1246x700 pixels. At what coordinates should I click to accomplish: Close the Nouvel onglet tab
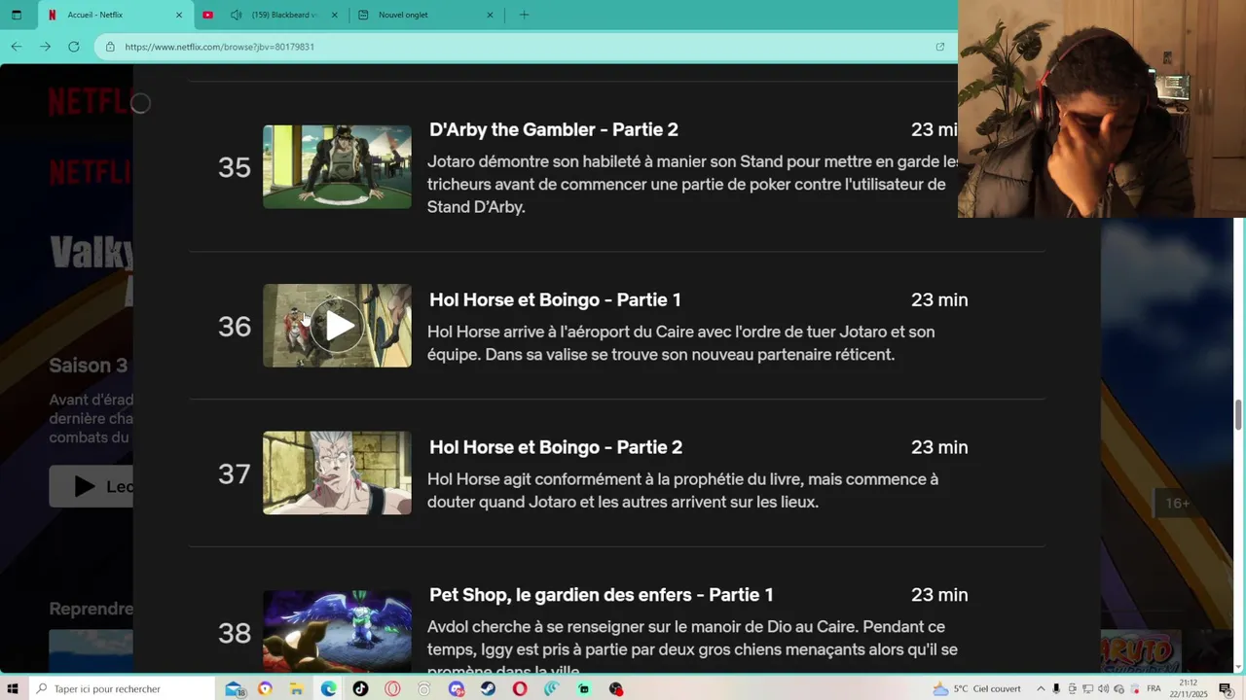[490, 15]
